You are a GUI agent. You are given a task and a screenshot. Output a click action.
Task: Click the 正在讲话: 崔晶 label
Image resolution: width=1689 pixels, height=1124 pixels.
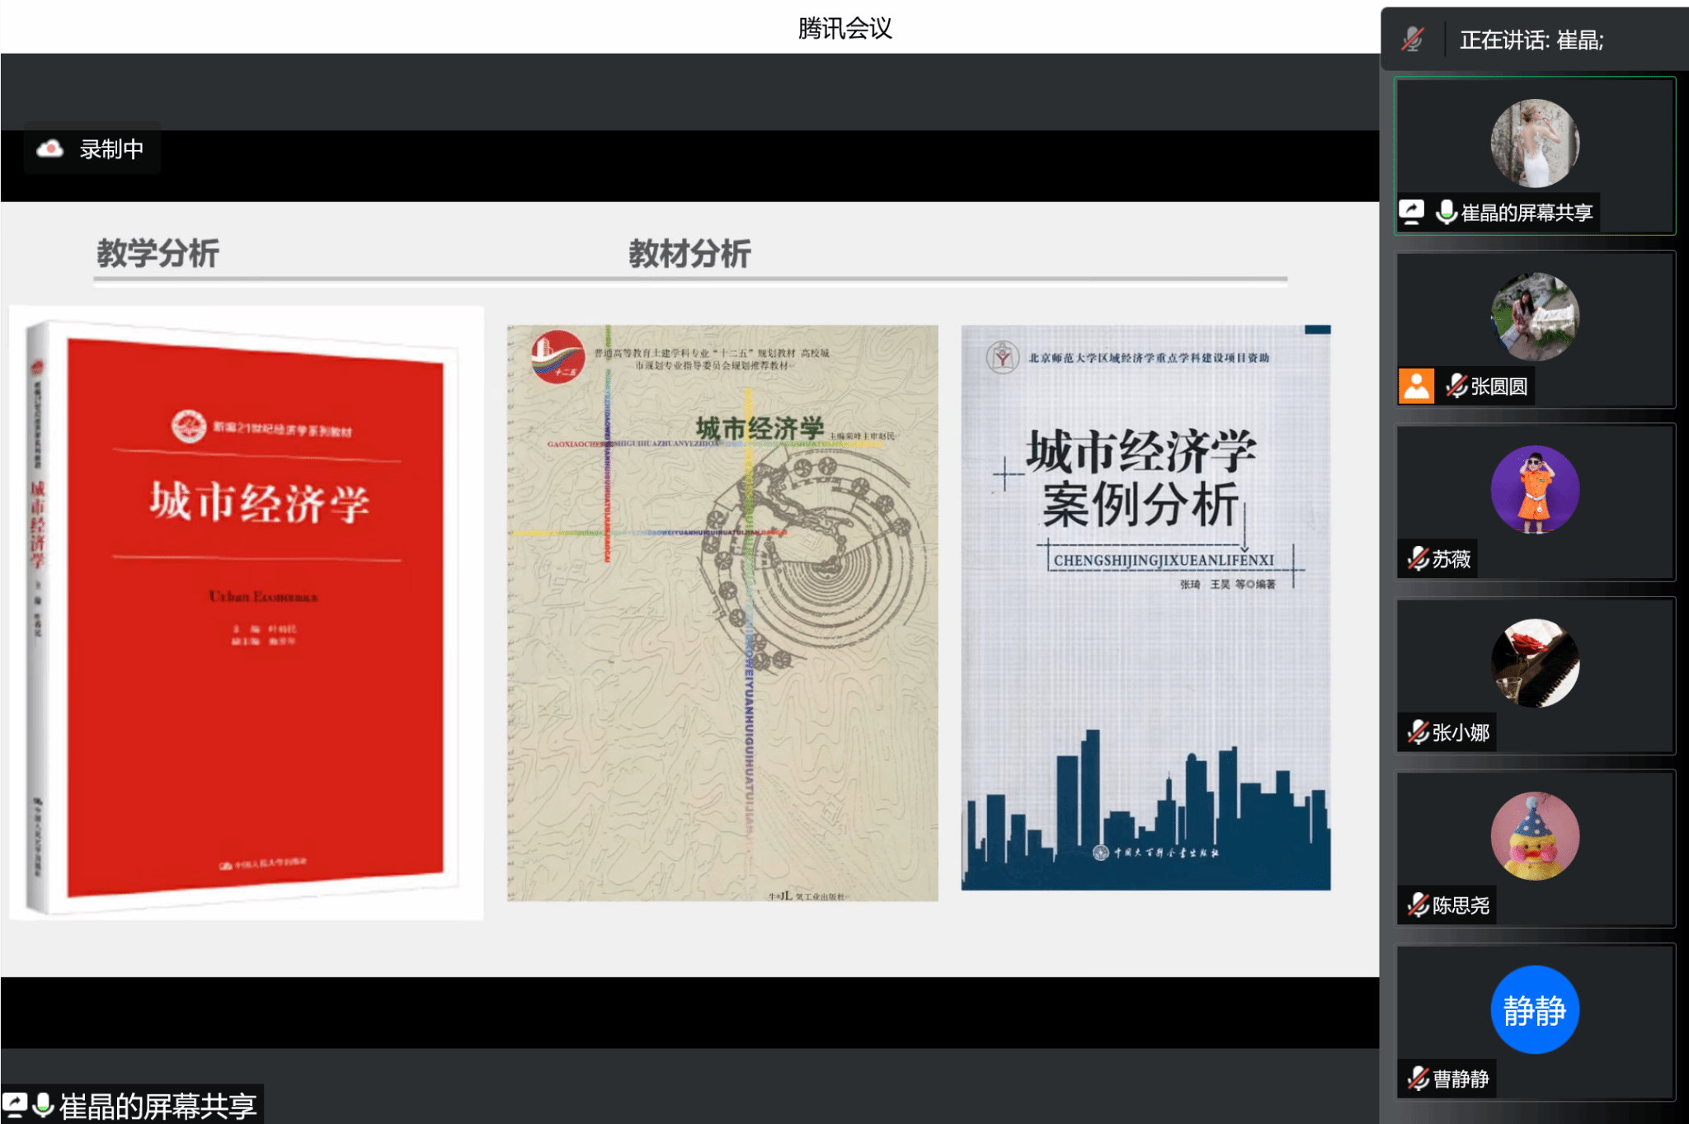[x=1531, y=40]
